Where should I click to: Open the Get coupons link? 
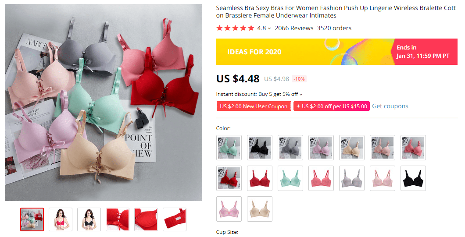click(x=390, y=106)
